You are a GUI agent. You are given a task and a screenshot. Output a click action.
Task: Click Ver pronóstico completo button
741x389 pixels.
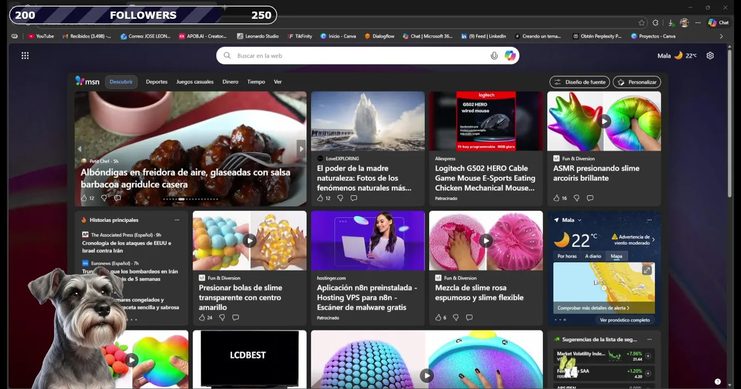625,320
